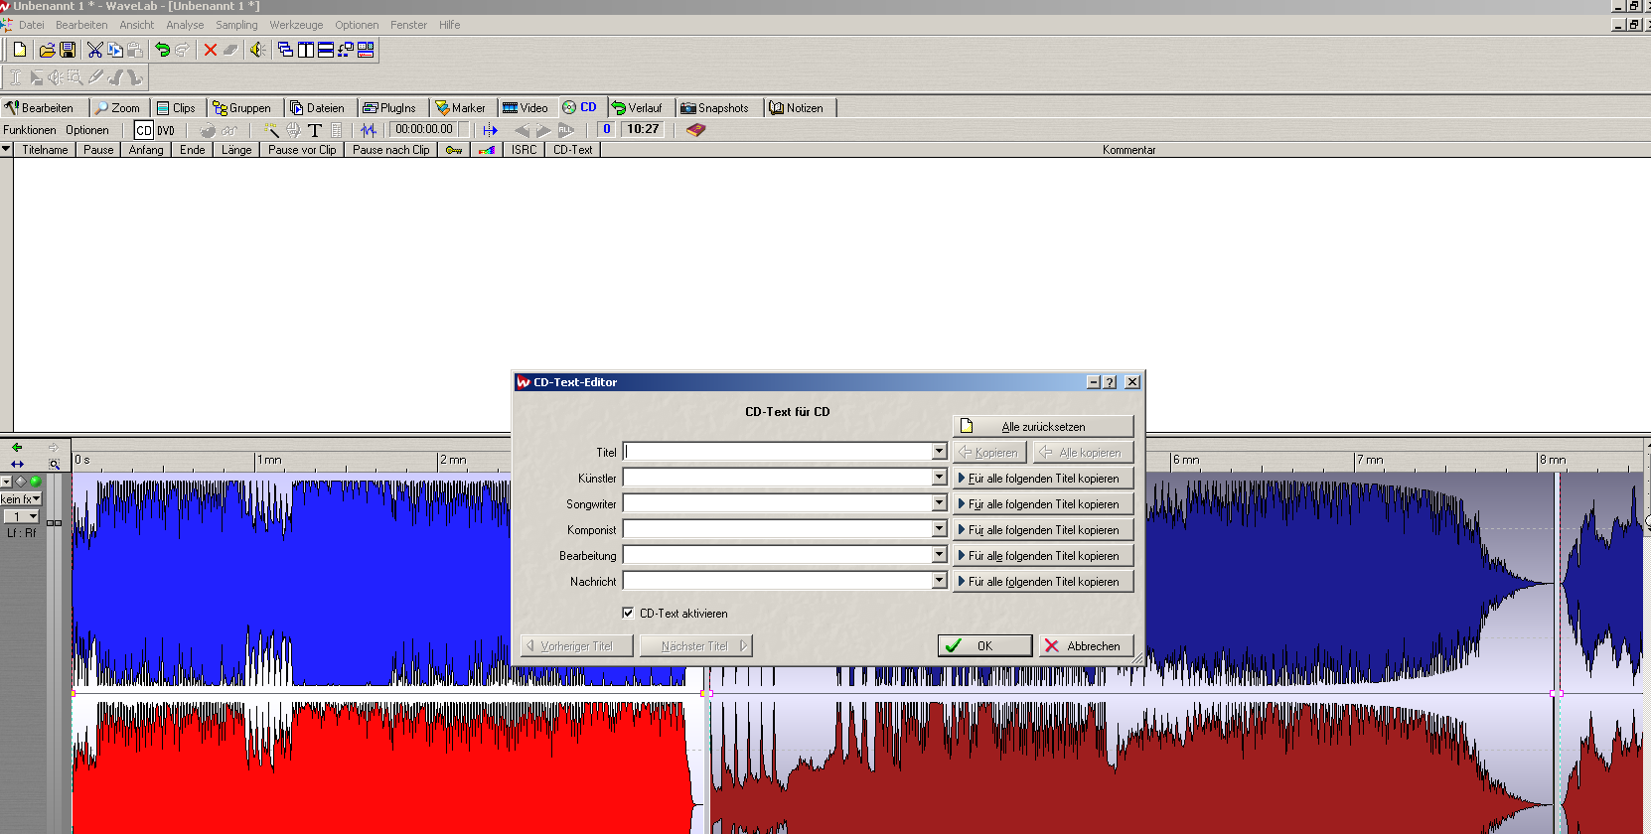Screen dimensions: 1651x834
Task: Copy Künstler to all following titles
Action: [x=1043, y=478]
